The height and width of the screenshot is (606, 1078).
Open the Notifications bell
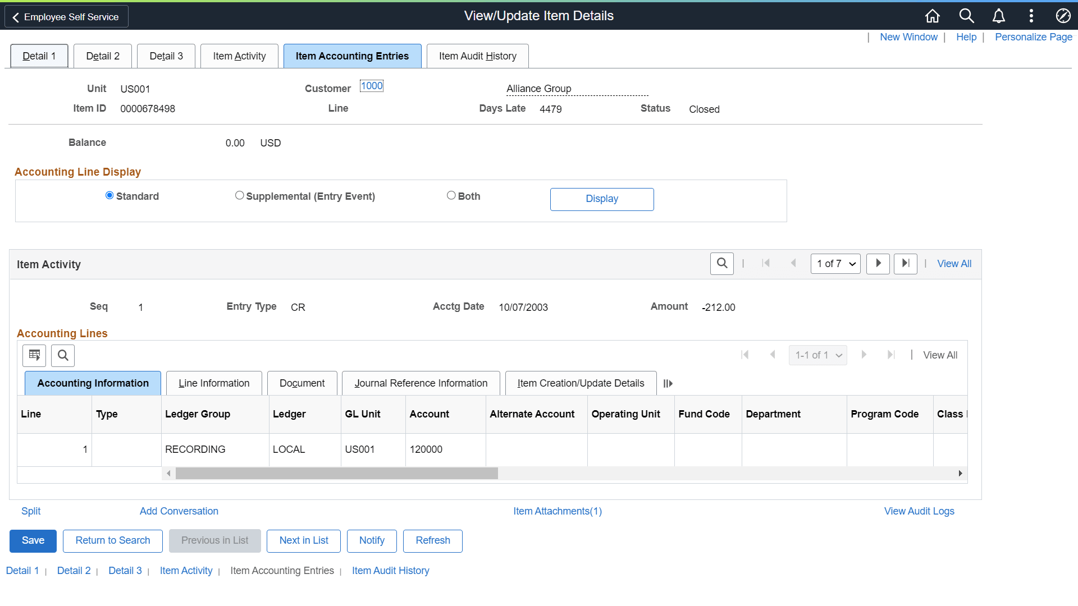(x=999, y=16)
